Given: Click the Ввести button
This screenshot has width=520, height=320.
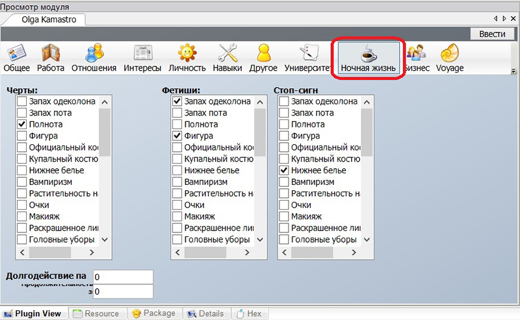Looking at the screenshot, I should (x=492, y=34).
